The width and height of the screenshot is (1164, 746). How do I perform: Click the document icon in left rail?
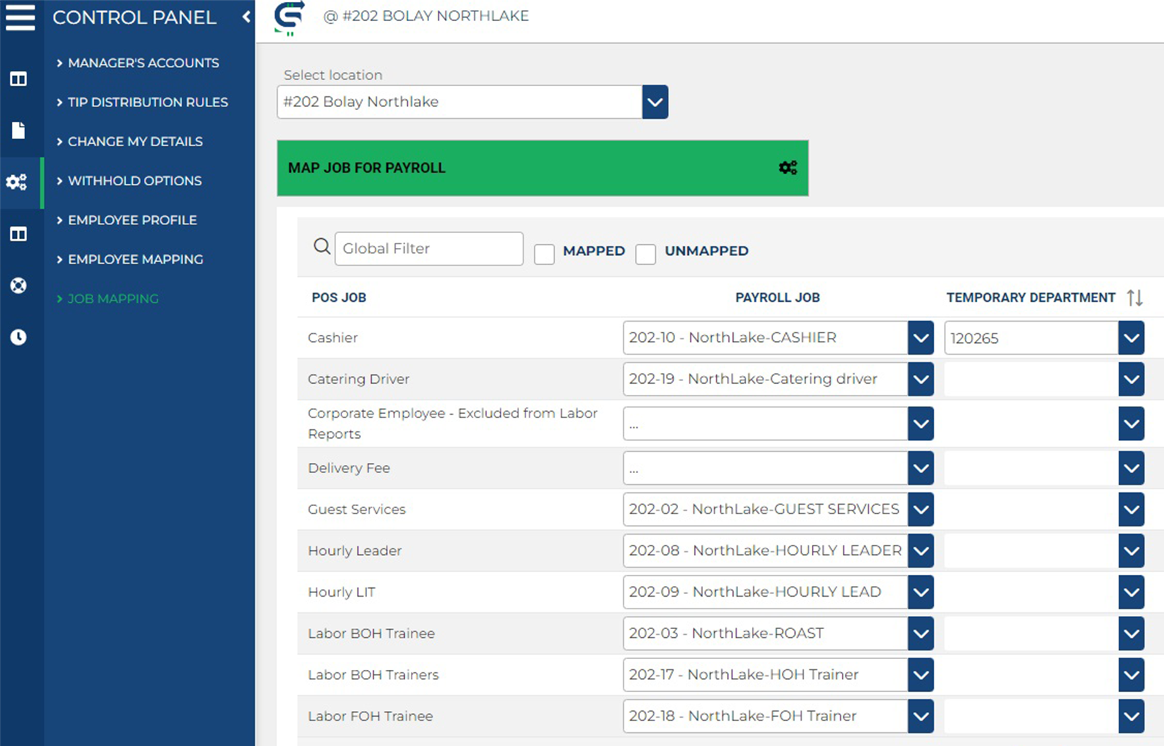click(x=19, y=131)
